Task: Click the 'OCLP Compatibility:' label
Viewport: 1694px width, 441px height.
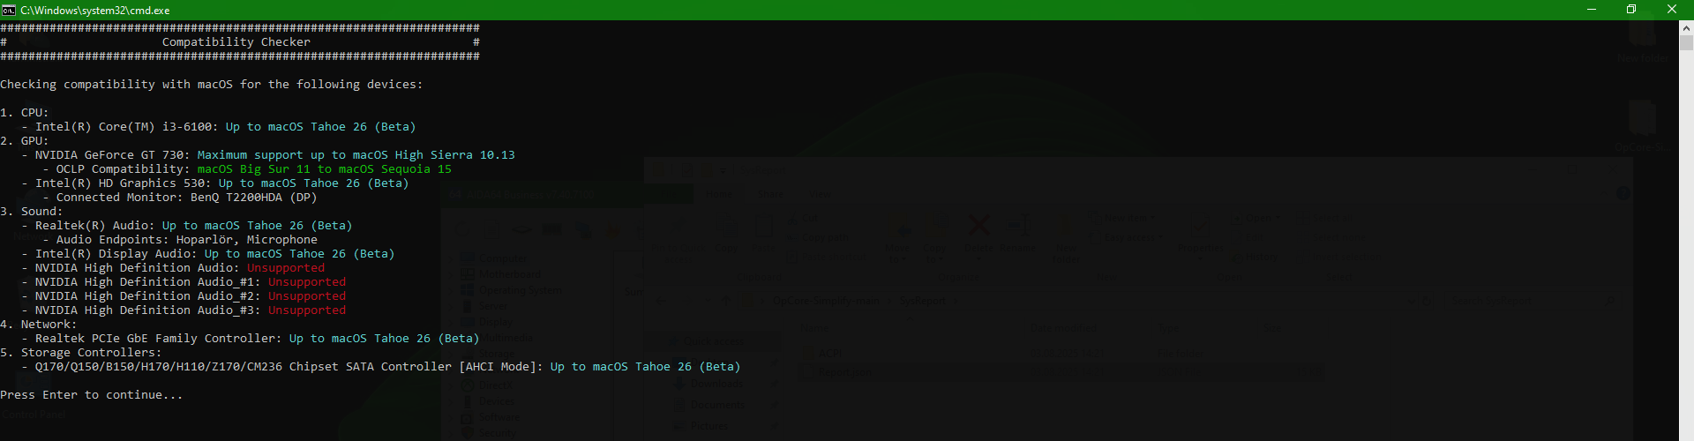Action: [x=124, y=168]
